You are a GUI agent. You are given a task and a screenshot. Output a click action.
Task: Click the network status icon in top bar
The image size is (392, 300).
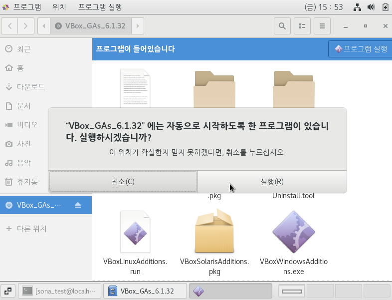click(x=357, y=7)
